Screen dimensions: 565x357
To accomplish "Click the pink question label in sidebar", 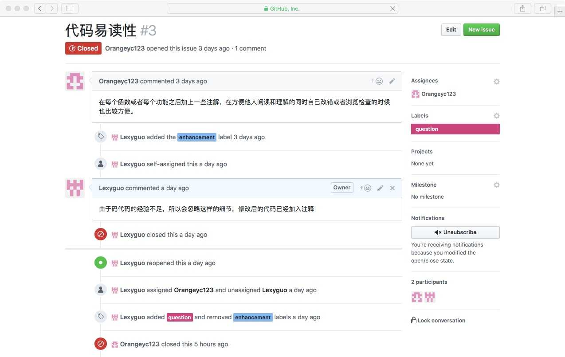I will [x=455, y=129].
